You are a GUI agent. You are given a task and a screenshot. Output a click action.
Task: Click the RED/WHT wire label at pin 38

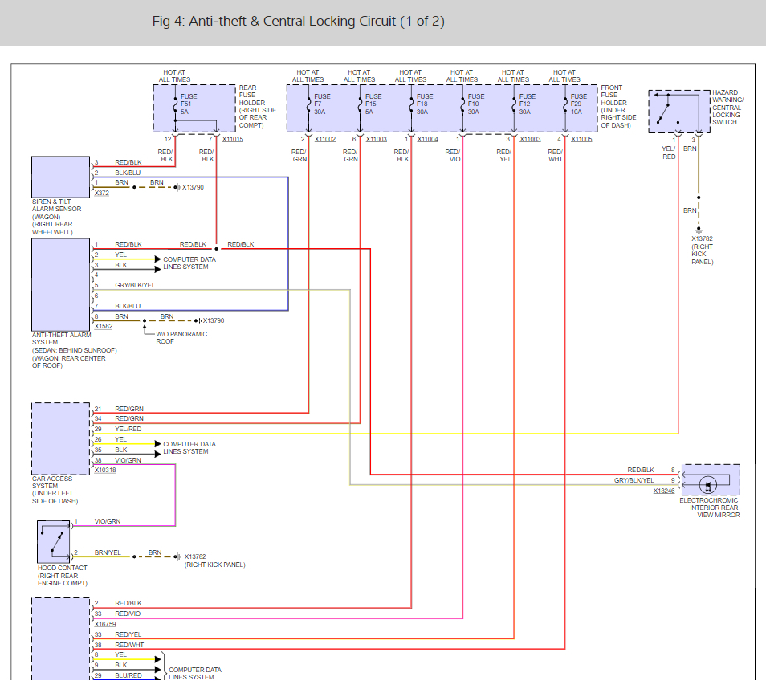(129, 645)
